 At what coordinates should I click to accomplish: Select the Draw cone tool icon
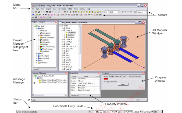(x=95, y=12)
